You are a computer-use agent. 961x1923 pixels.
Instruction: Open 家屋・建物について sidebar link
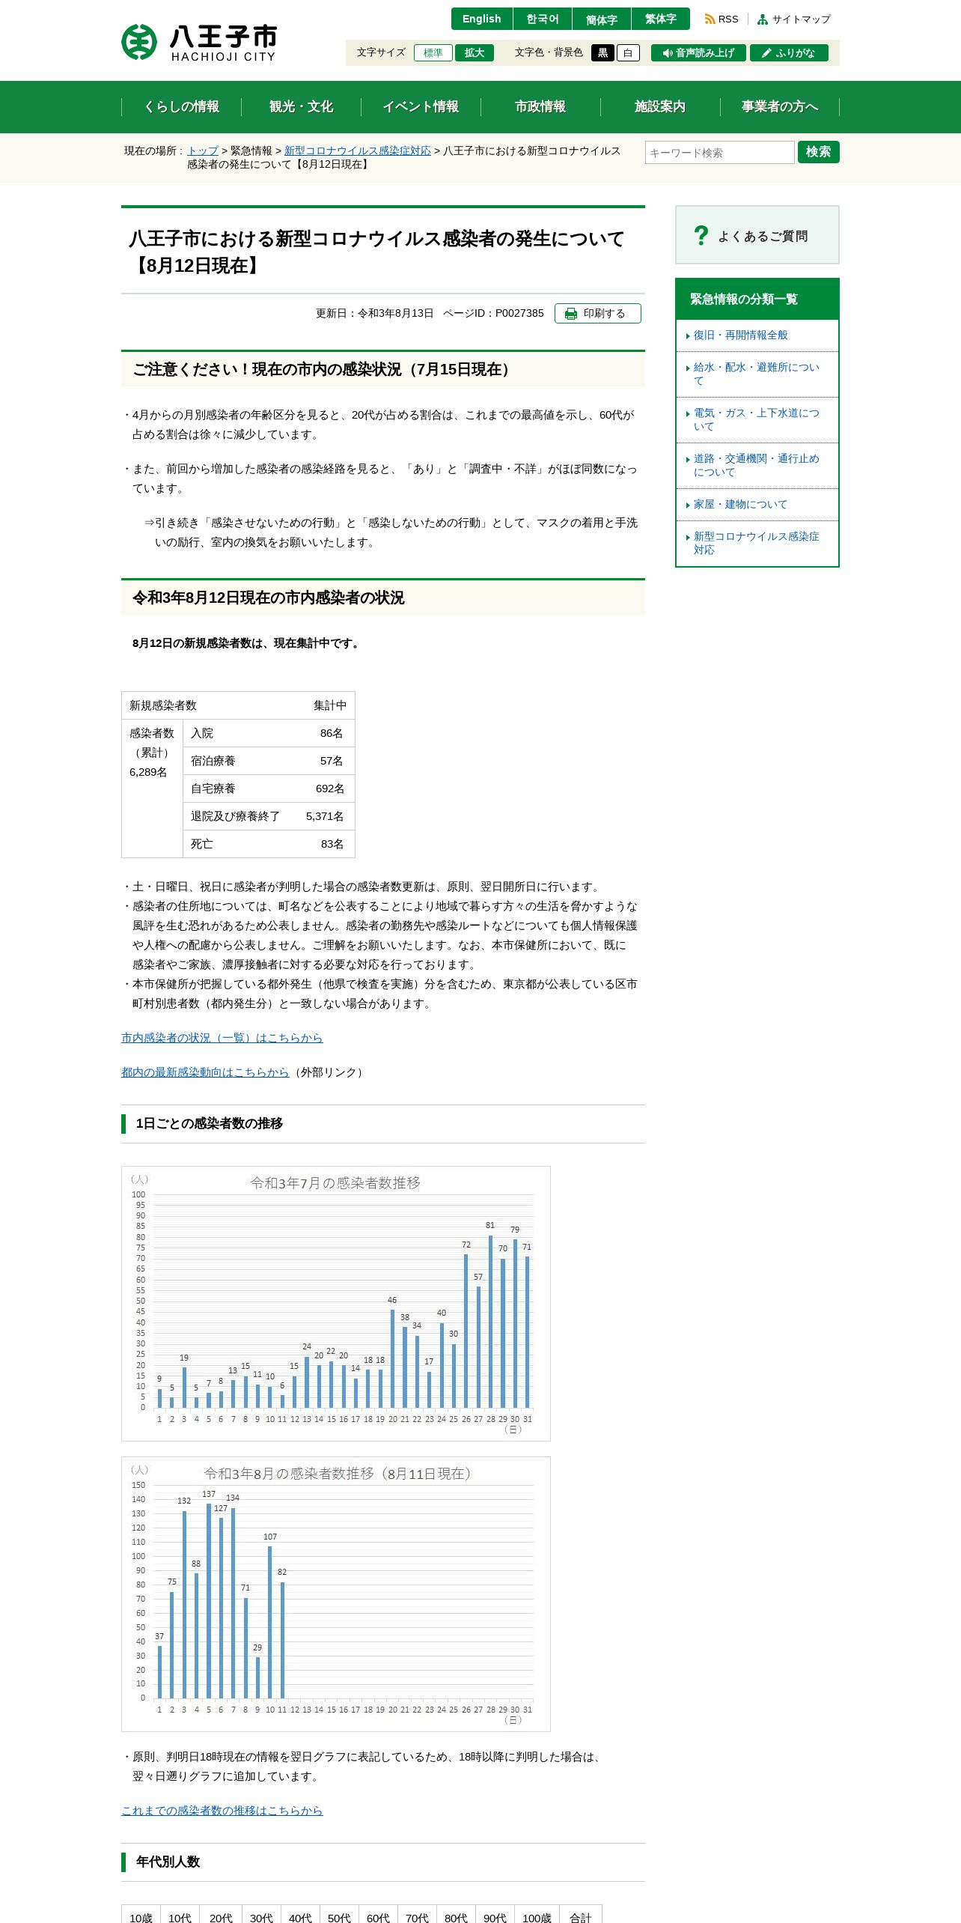(740, 504)
